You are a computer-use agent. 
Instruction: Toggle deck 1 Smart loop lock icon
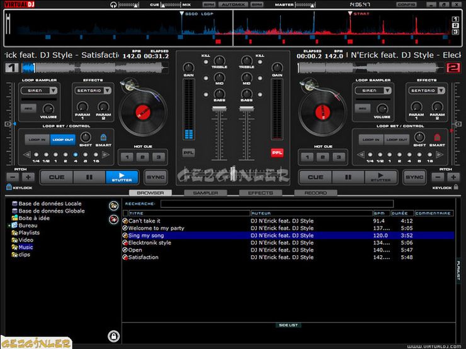[103, 137]
